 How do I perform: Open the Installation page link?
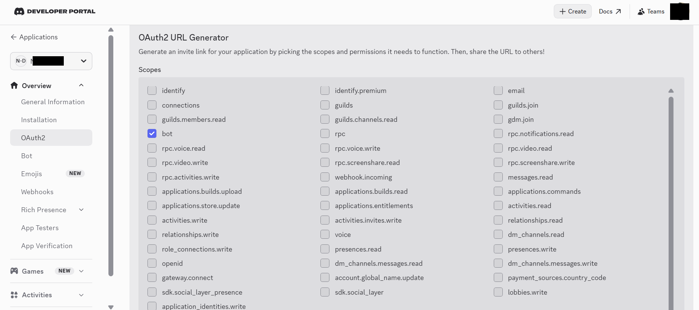tap(39, 120)
